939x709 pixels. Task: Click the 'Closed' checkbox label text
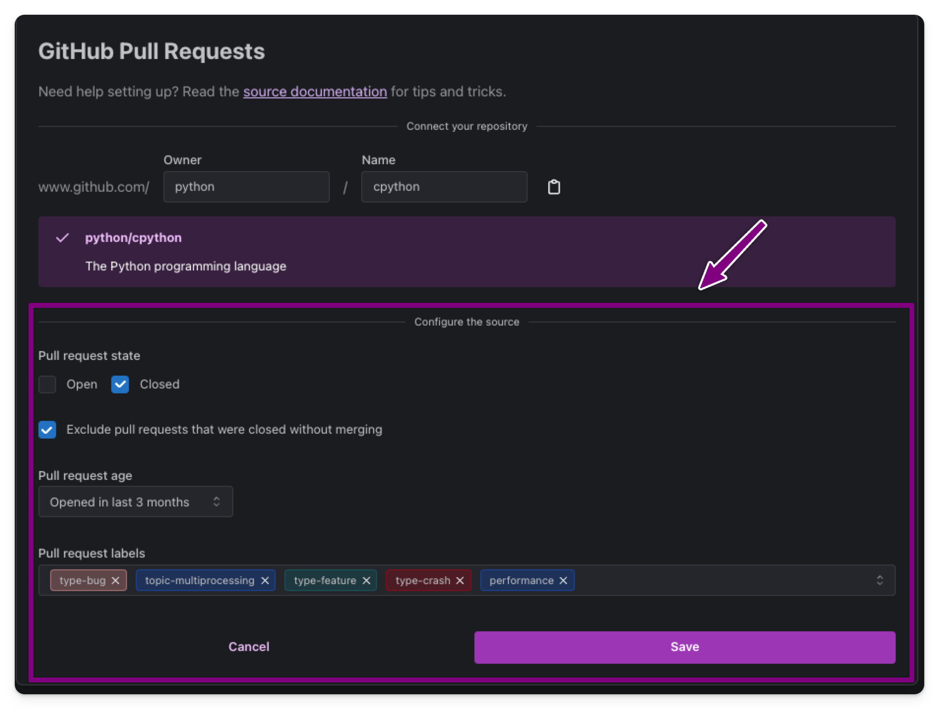[159, 384]
